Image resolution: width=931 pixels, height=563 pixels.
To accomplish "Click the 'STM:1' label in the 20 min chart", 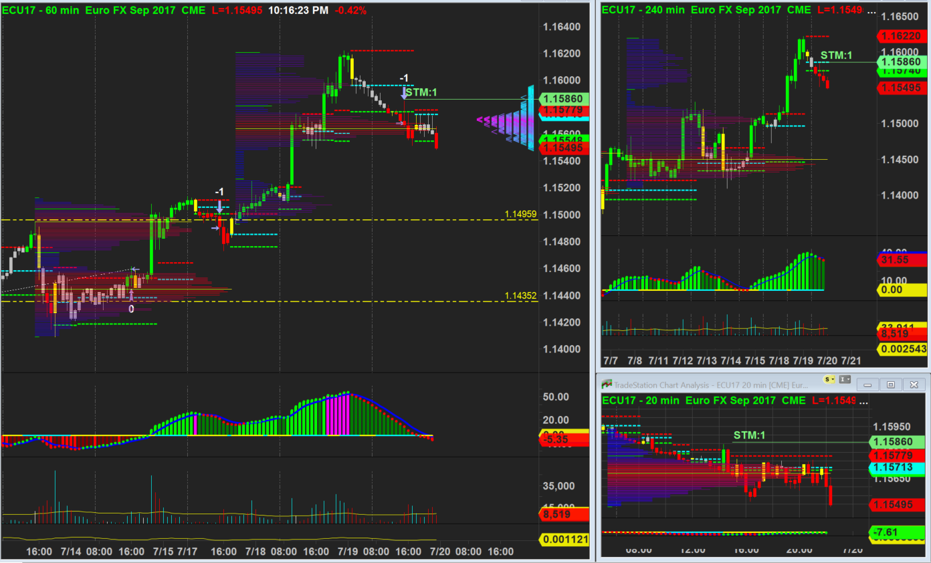I will 749,435.
